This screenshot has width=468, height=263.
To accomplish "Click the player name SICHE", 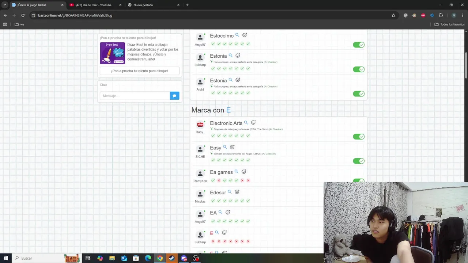I will (200, 157).
